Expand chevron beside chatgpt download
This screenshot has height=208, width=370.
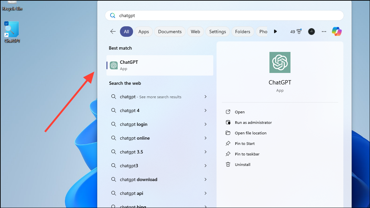click(205, 179)
